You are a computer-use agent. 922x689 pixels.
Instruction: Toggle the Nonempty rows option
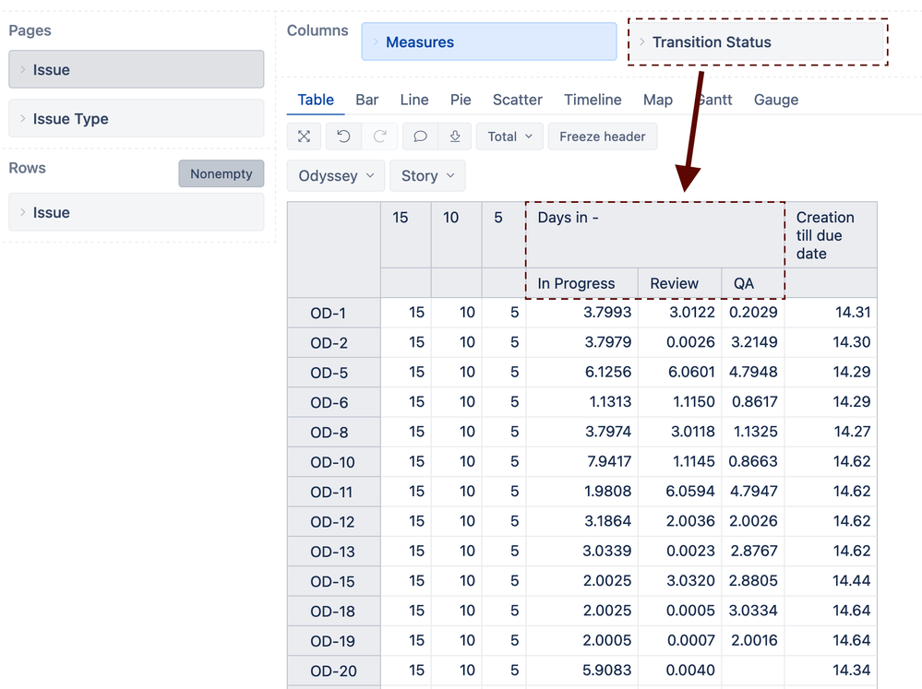click(x=221, y=173)
